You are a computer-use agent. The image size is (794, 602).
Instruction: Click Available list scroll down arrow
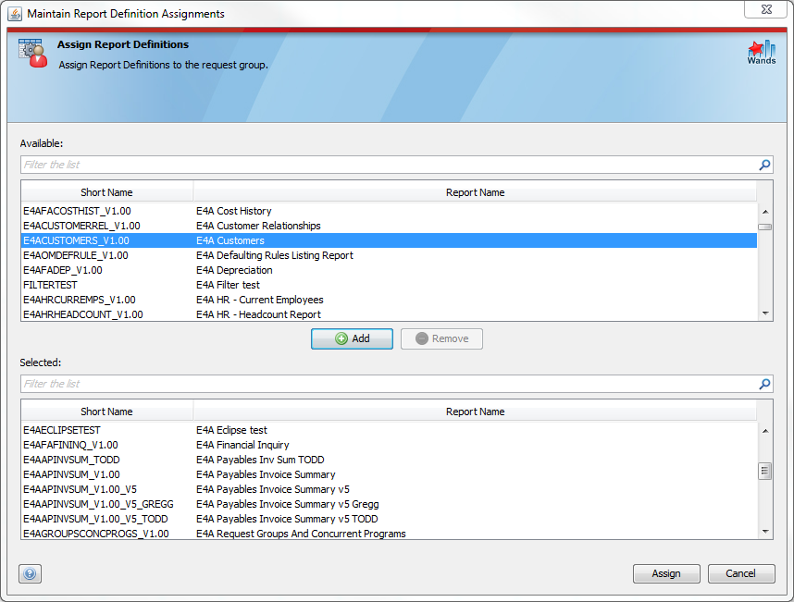[x=765, y=313]
